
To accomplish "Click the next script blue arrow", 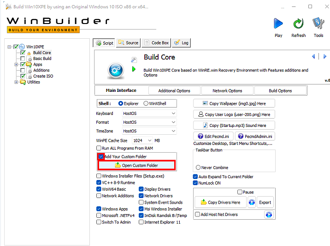I will pyautogui.click(x=325, y=56).
